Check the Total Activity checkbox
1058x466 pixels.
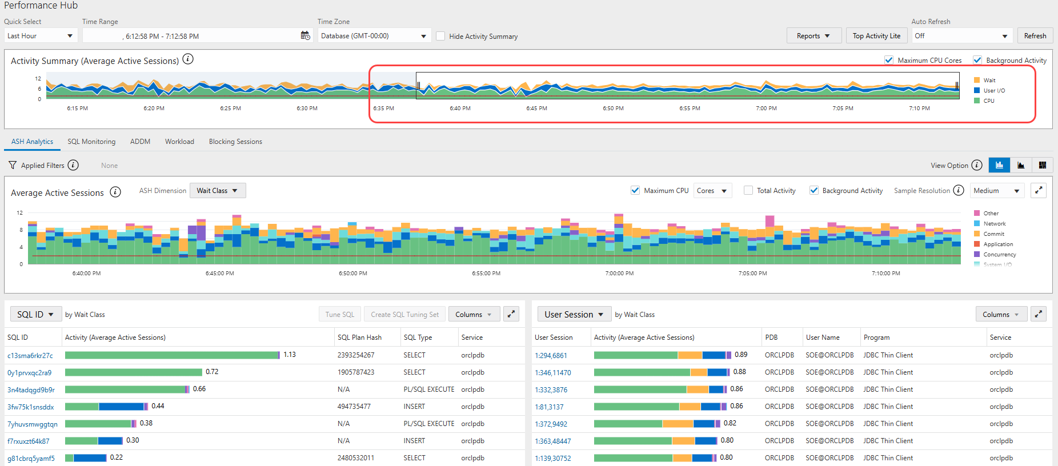(x=748, y=190)
